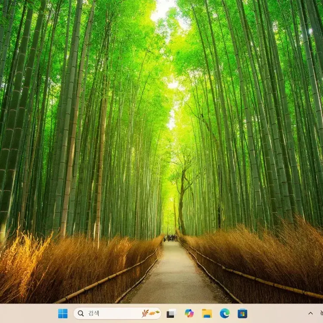The image size is (323, 323).
Task: Click the distant people on the bamboo path
Action: (171, 238)
